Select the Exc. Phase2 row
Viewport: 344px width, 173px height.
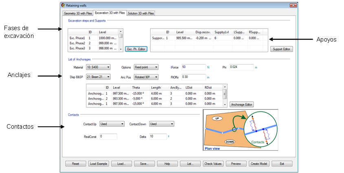tap(93, 43)
